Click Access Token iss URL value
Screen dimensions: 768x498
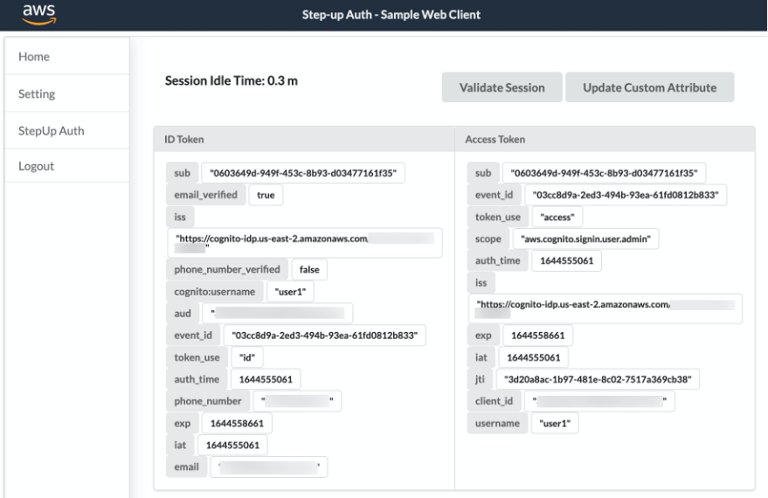pyautogui.click(x=605, y=308)
